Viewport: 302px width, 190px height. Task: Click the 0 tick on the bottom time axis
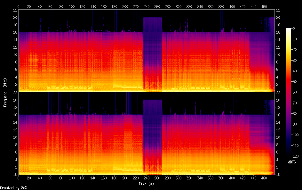[x=19, y=178]
